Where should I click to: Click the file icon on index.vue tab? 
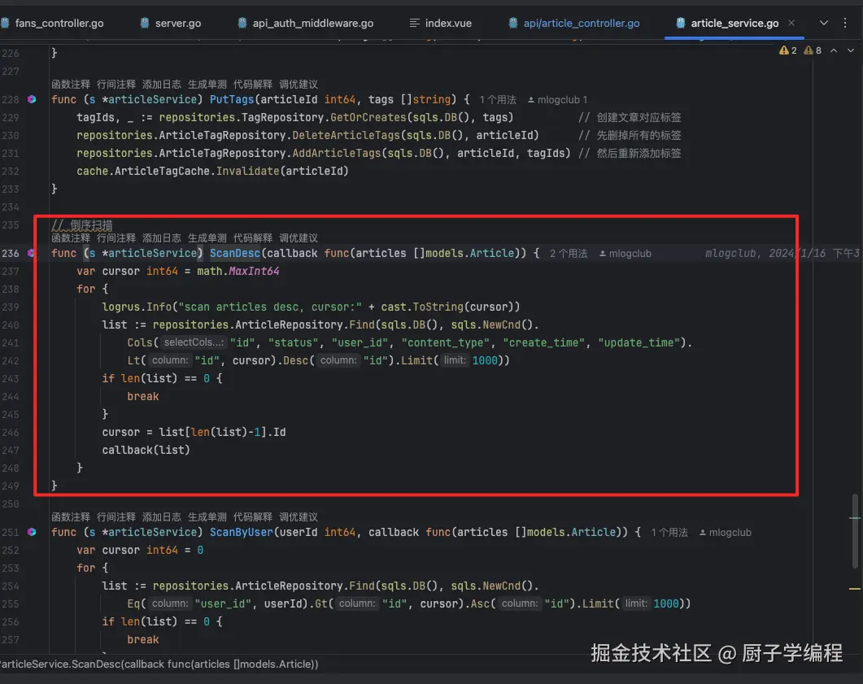click(415, 23)
